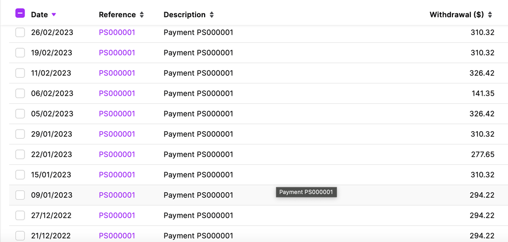Open PS000001 reference link dated 26/02/2023

pos(117,33)
